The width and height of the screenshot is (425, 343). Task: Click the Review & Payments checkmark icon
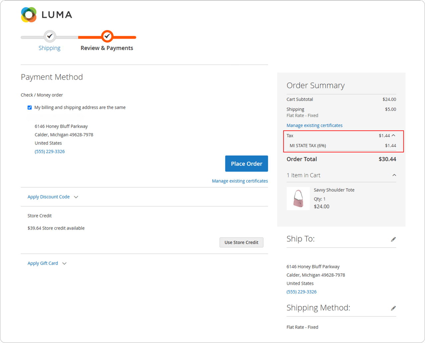point(107,36)
